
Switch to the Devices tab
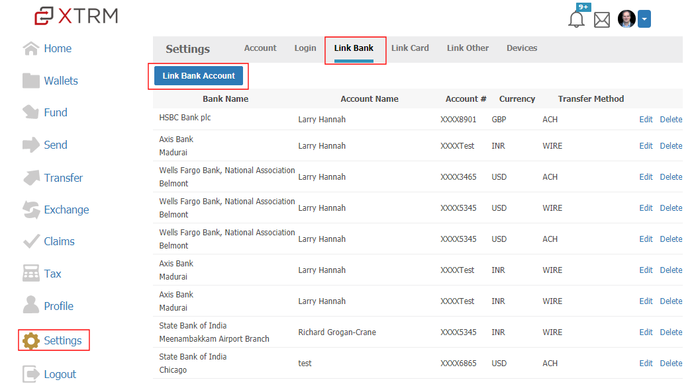click(522, 48)
